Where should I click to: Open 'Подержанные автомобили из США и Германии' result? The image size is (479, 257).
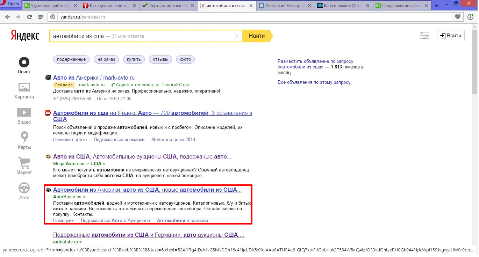(x=149, y=235)
